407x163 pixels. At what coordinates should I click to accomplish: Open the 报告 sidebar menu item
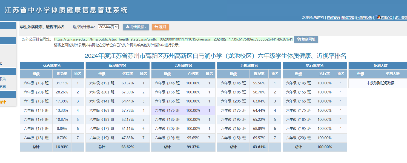[x=8, y=79]
